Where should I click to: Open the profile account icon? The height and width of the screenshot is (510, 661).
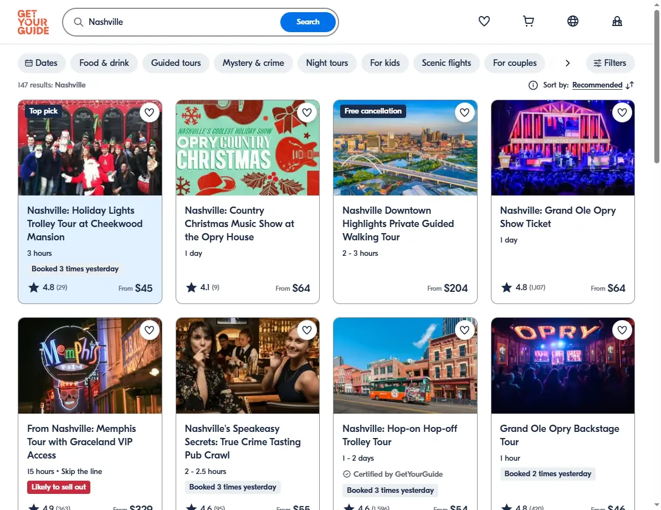point(617,21)
